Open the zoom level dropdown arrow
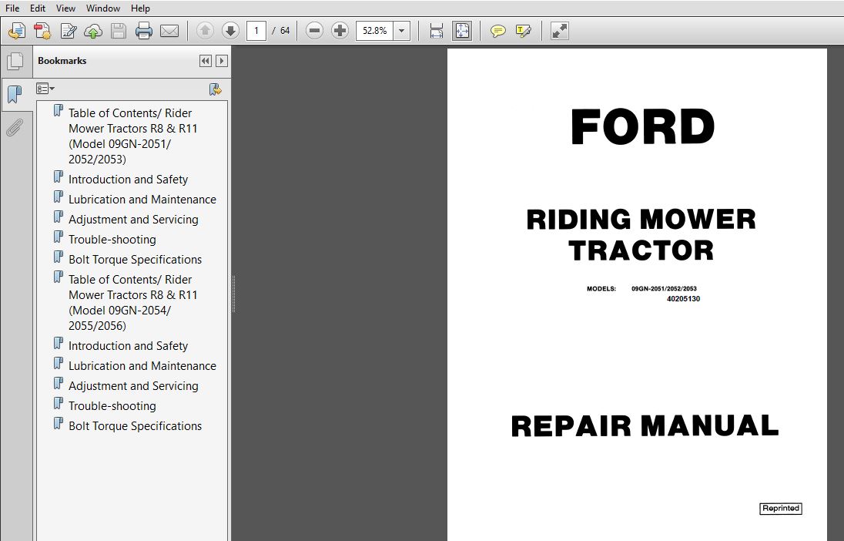This screenshot has width=844, height=541. pos(401,31)
